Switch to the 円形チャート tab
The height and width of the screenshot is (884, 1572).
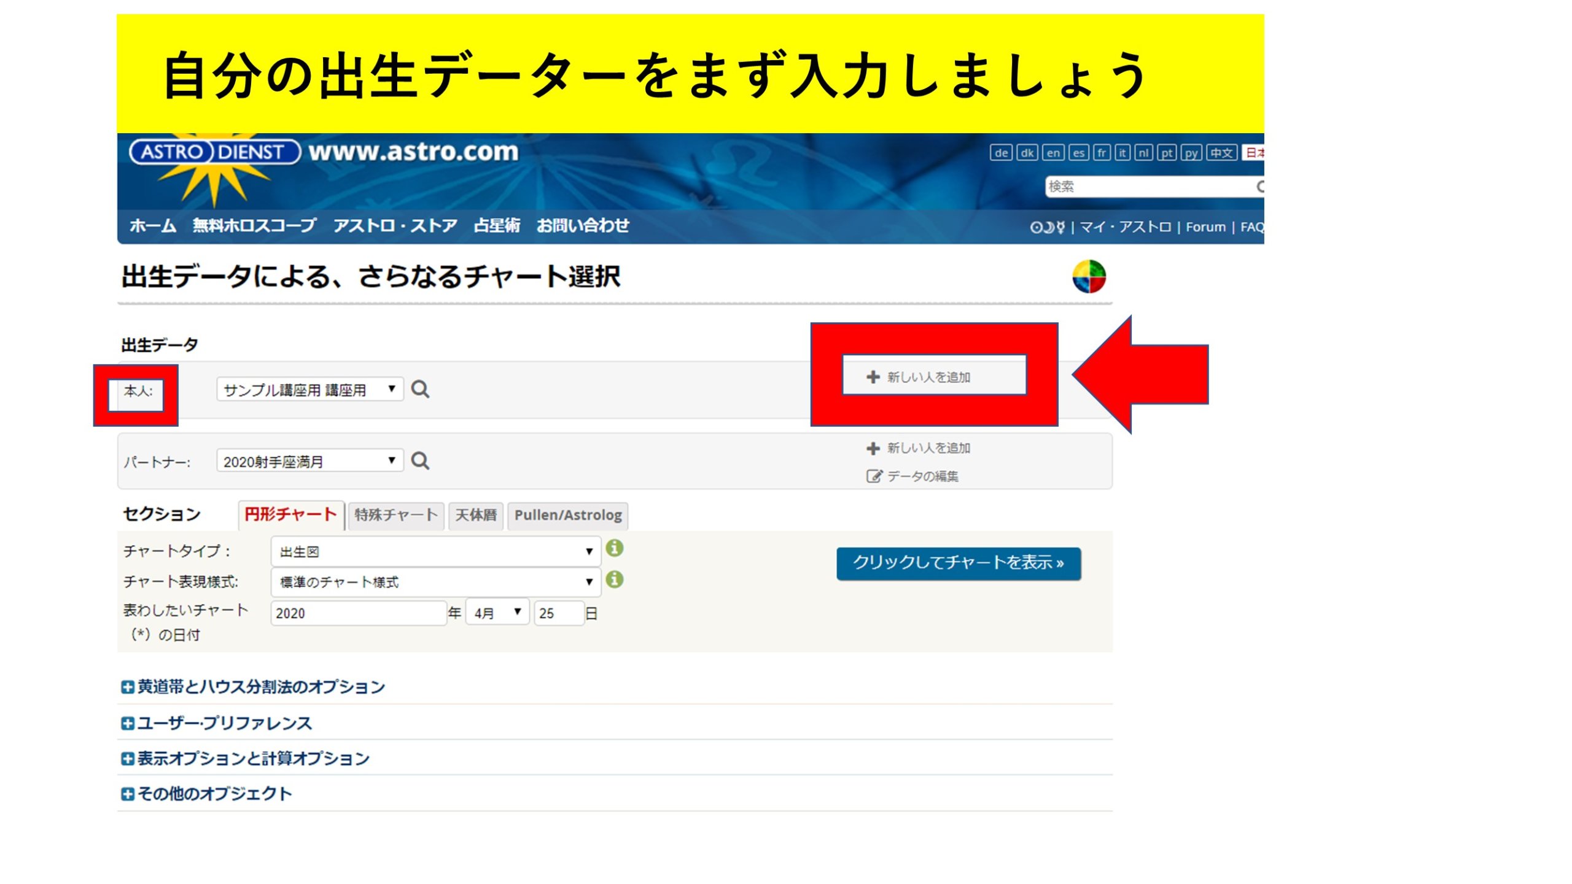coord(290,514)
